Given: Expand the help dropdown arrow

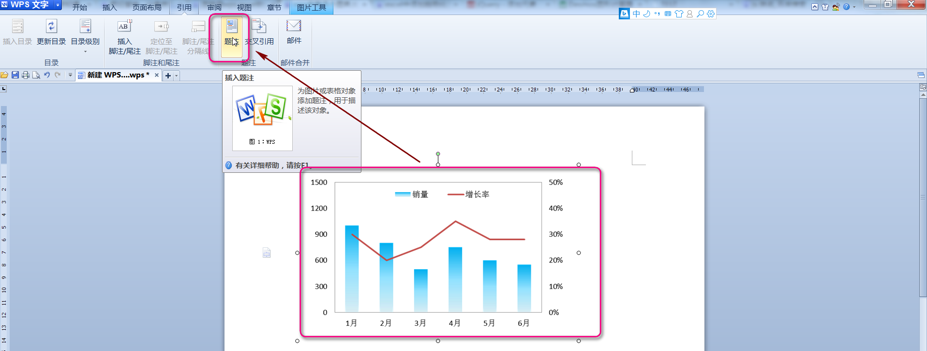Looking at the screenshot, I should pos(854,7).
